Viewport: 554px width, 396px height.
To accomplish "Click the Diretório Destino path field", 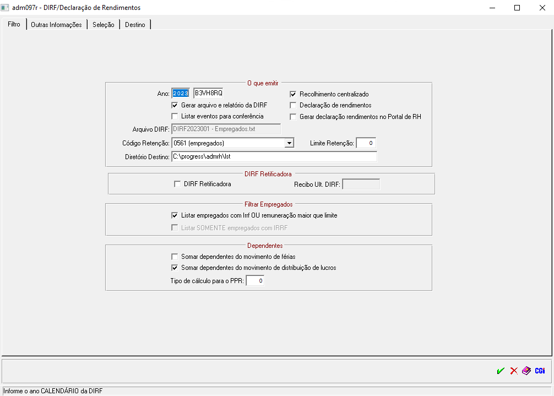I will 274,156.
